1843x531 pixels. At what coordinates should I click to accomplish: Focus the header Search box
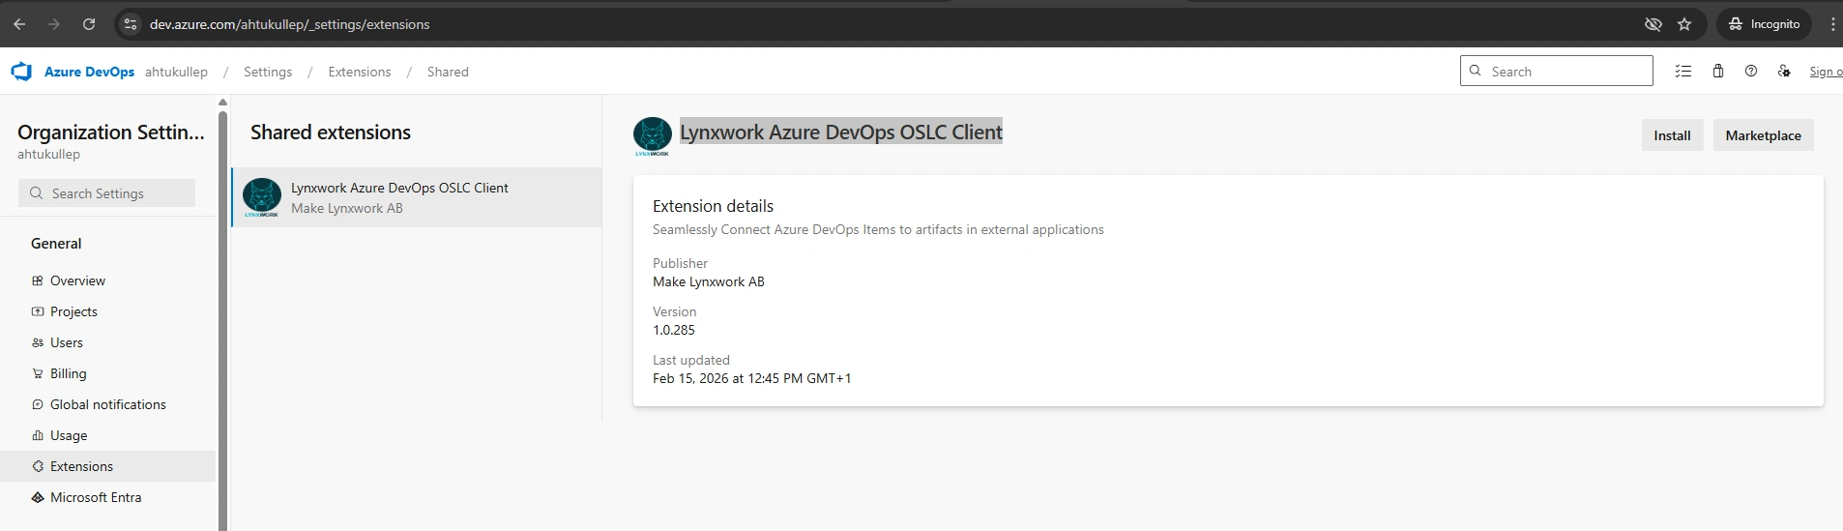pos(1556,71)
